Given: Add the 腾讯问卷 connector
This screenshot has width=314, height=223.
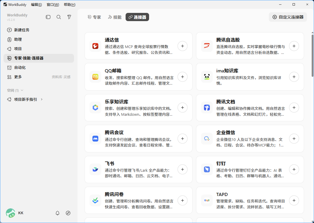Looking at the screenshot, I should pos(183,200).
